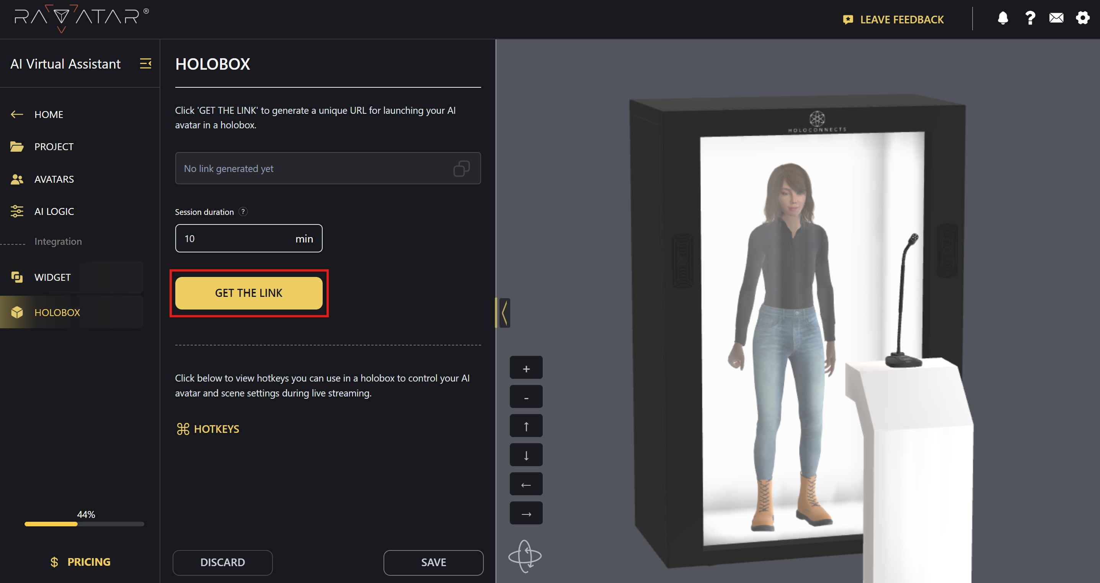Select the WIDGET menu item
The width and height of the screenshot is (1100, 583).
[x=52, y=277]
